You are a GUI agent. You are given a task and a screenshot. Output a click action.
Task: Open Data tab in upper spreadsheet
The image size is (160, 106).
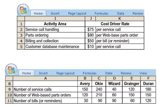pyautogui.click(x=121, y=13)
